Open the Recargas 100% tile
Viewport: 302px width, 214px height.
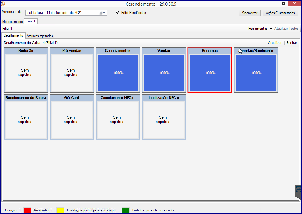210,70
